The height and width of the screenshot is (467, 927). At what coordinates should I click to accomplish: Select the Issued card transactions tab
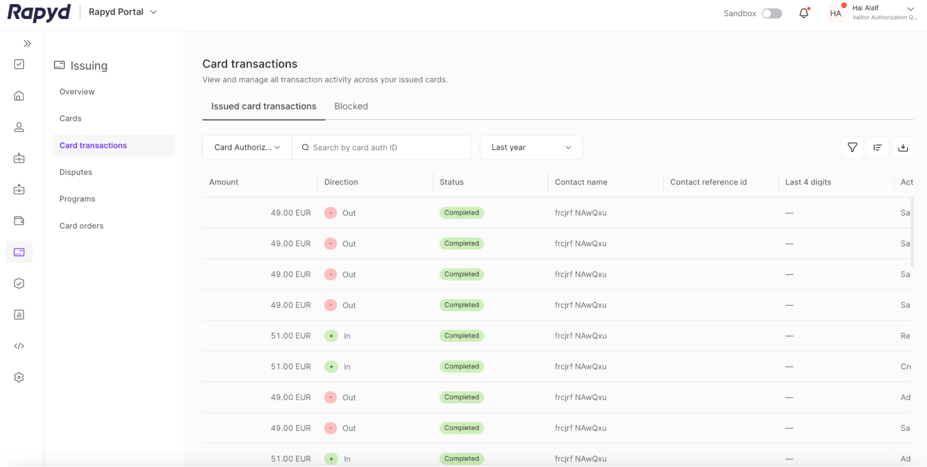point(263,106)
